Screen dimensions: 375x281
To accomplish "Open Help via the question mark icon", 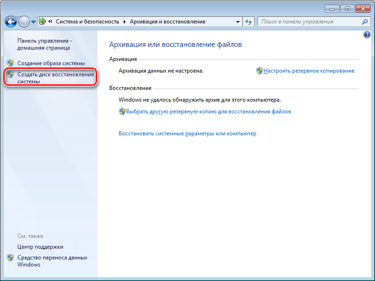I will tap(367, 35).
